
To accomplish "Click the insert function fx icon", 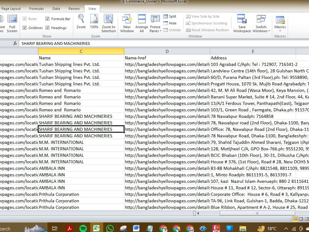I will [x=15, y=43].
